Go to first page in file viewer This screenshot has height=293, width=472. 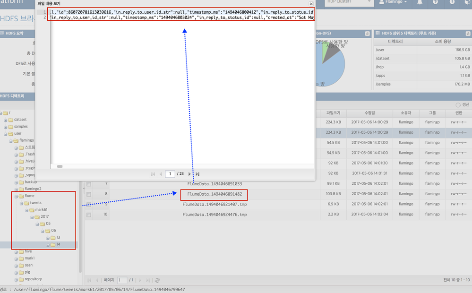pos(153,174)
